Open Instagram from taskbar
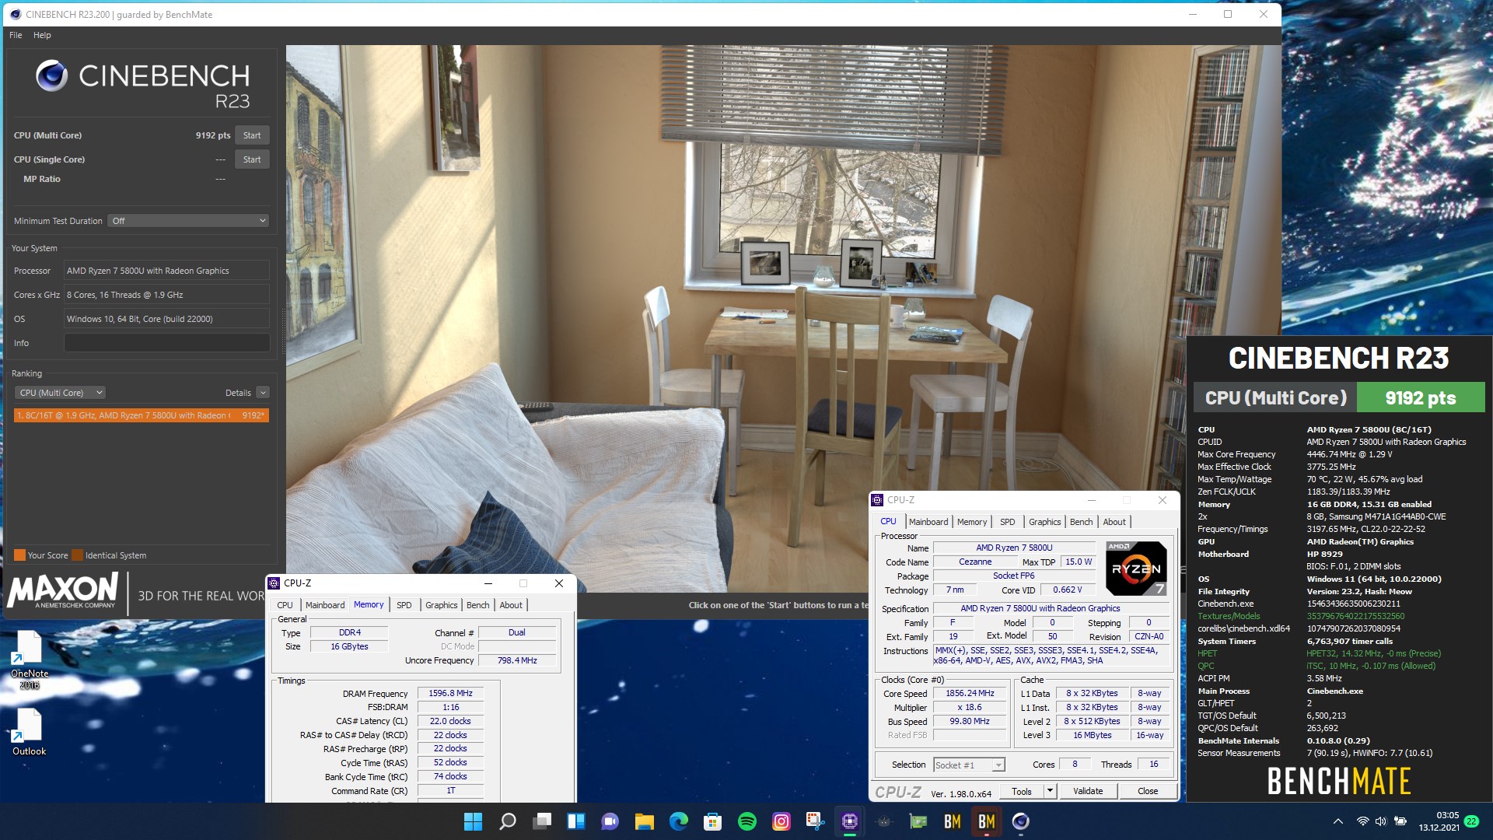Screen dimensions: 1493x840 coord(781,821)
